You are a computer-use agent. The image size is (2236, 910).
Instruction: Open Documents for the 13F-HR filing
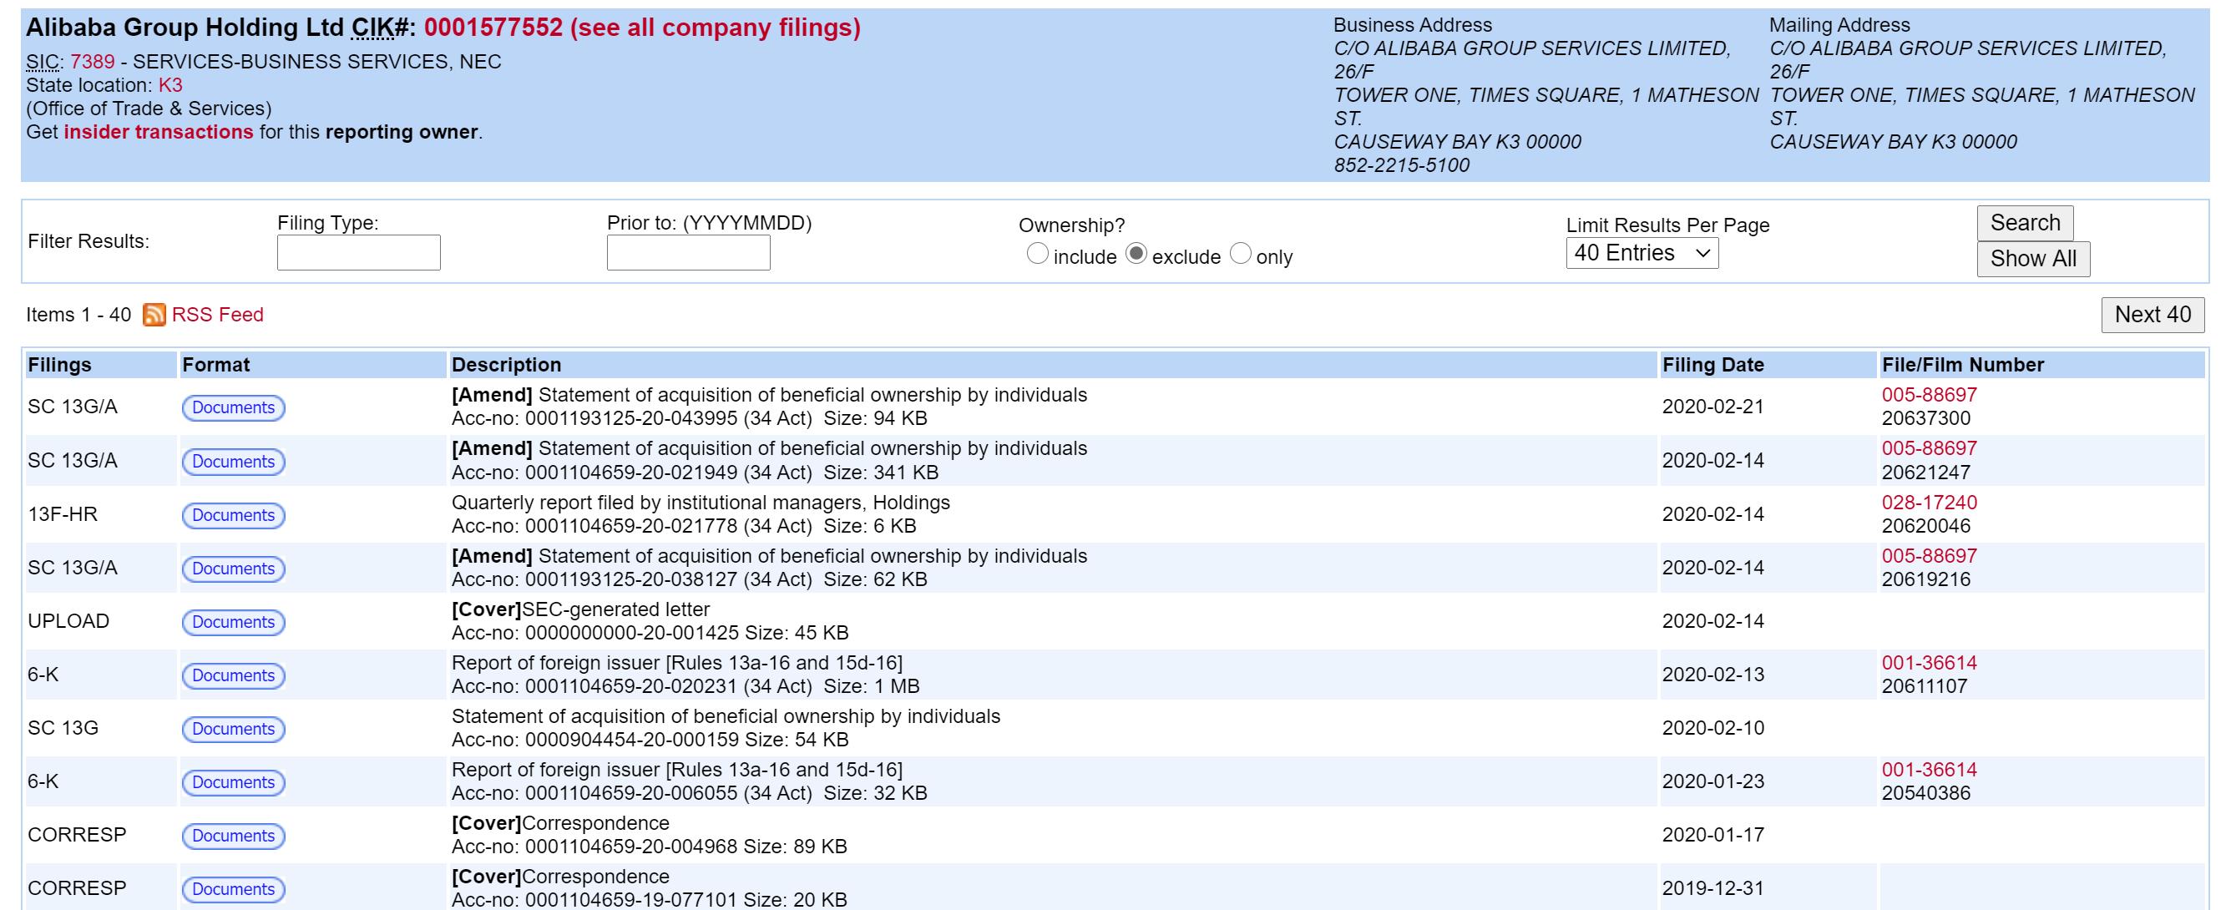[233, 515]
